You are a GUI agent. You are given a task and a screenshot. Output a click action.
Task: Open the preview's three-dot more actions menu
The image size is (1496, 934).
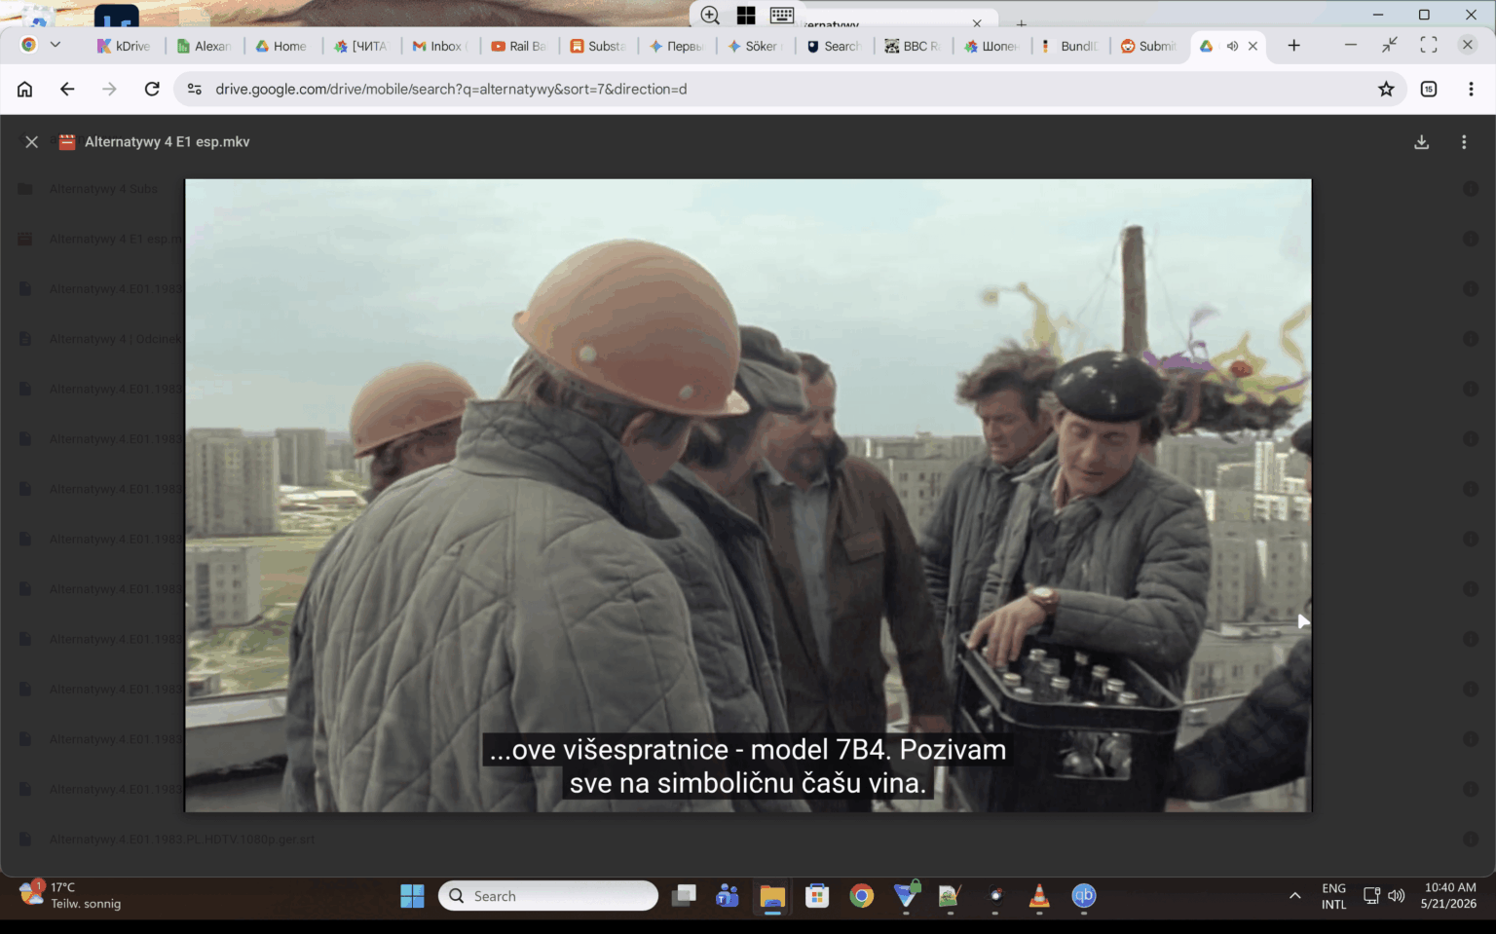tap(1464, 142)
